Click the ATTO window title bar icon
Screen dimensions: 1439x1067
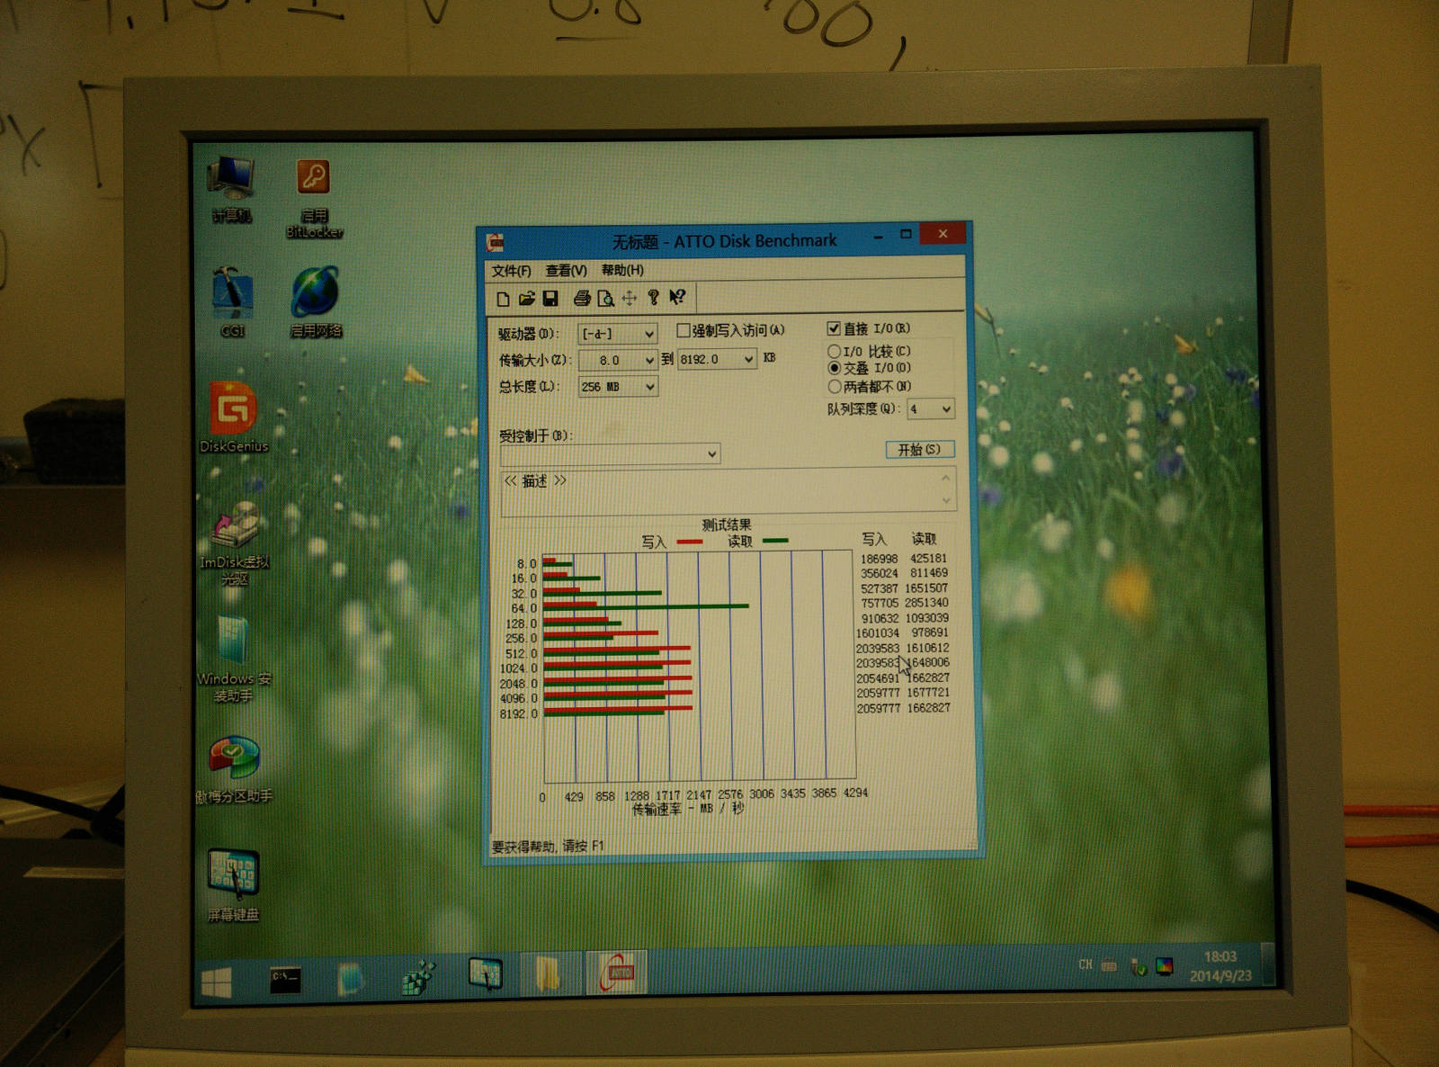[x=495, y=242]
